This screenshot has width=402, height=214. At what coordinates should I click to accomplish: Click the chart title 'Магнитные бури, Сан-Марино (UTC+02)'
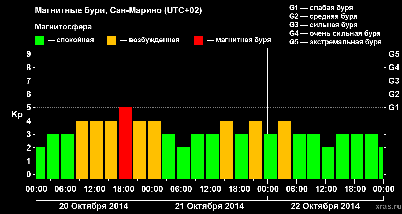pyautogui.click(x=118, y=11)
